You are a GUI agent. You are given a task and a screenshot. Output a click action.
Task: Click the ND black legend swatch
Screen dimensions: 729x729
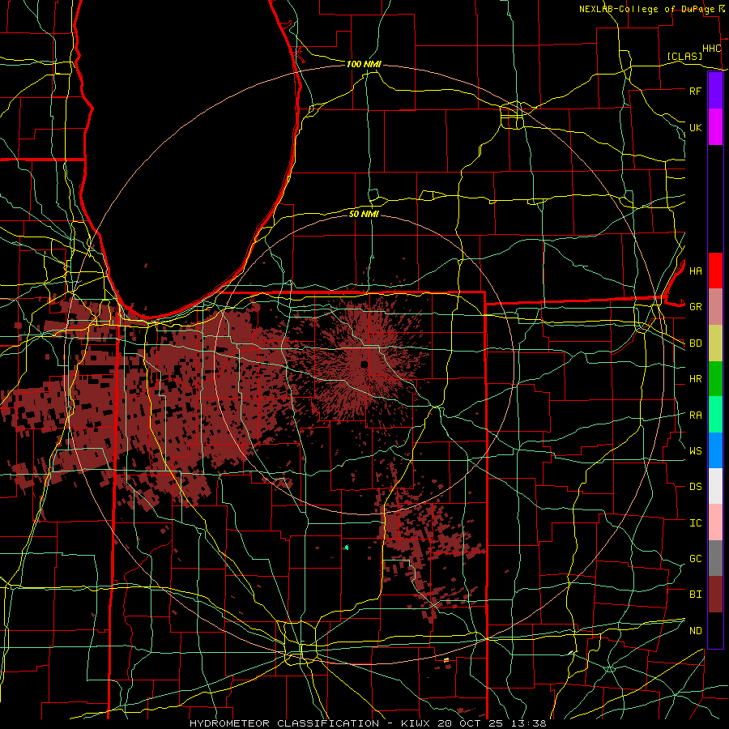(x=715, y=630)
